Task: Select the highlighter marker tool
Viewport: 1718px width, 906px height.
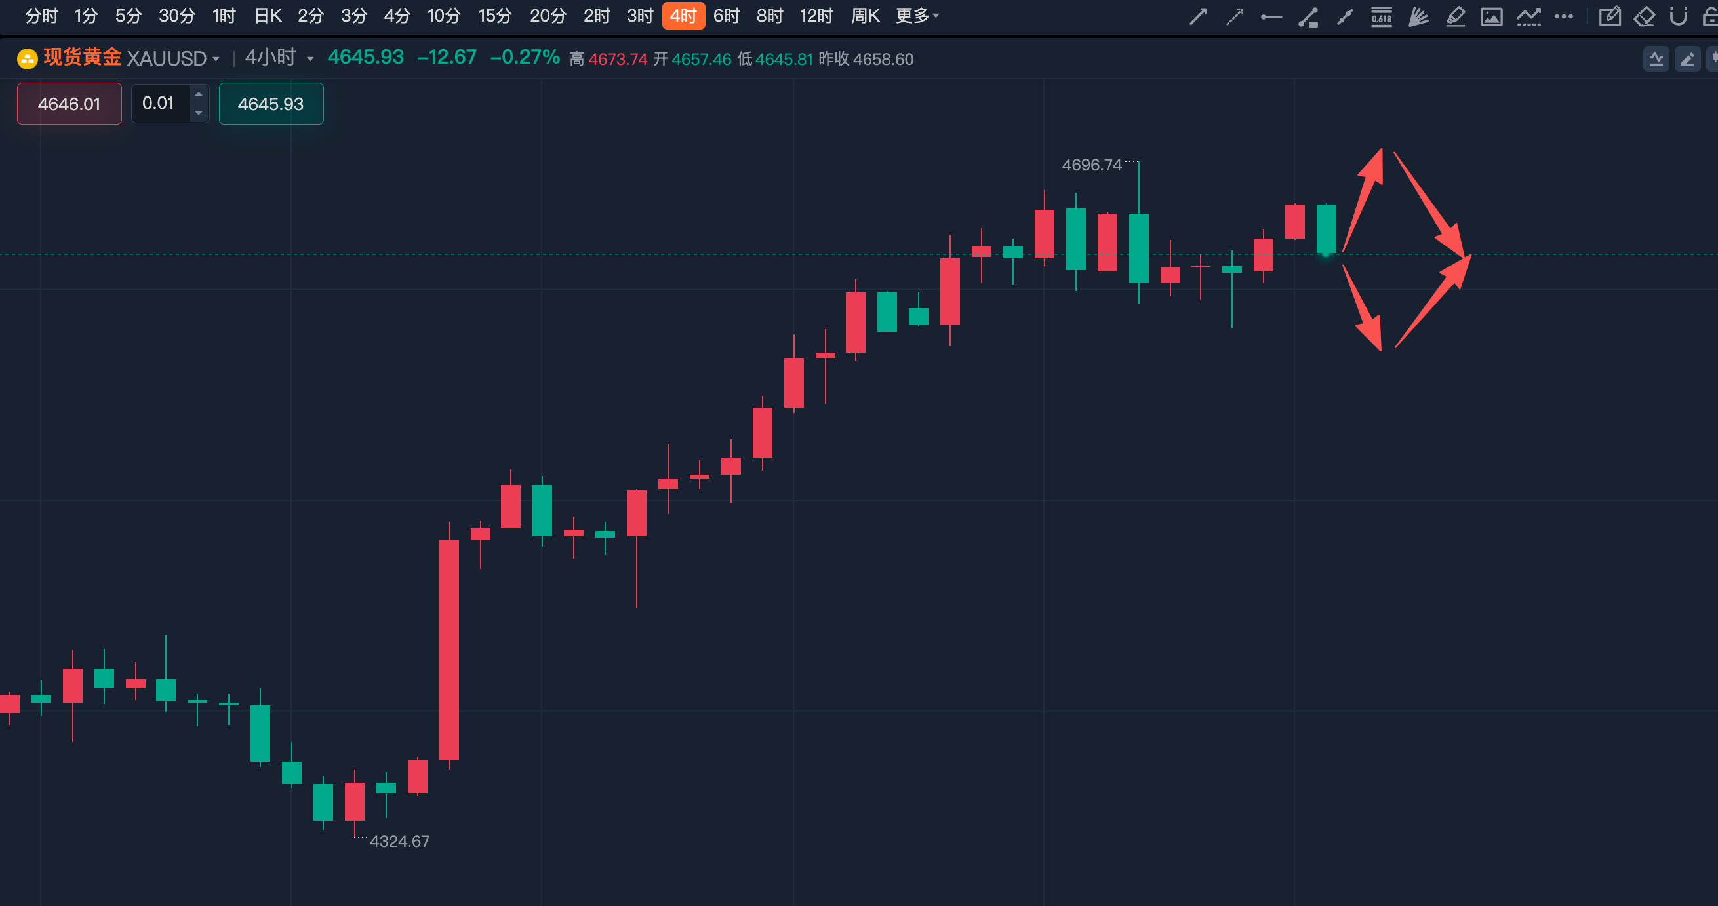Action: (1455, 16)
